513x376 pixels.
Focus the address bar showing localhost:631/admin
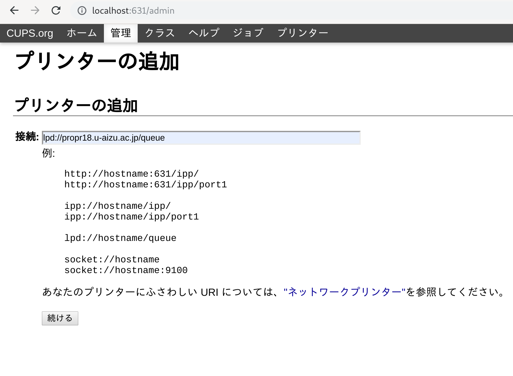(x=292, y=11)
